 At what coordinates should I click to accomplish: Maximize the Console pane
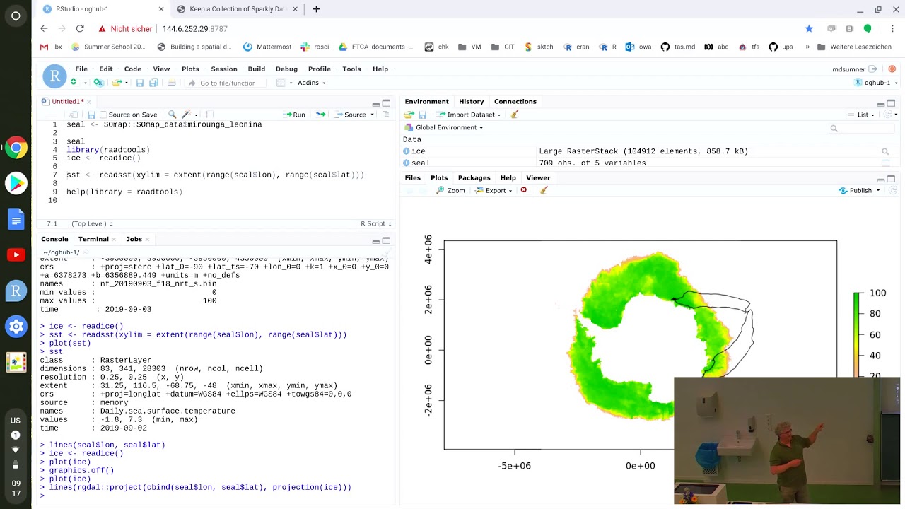[386, 241]
